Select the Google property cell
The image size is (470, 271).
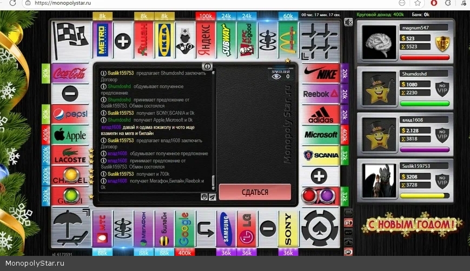184,229
